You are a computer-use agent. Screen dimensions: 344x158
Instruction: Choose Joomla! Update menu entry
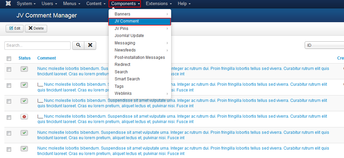point(140,36)
